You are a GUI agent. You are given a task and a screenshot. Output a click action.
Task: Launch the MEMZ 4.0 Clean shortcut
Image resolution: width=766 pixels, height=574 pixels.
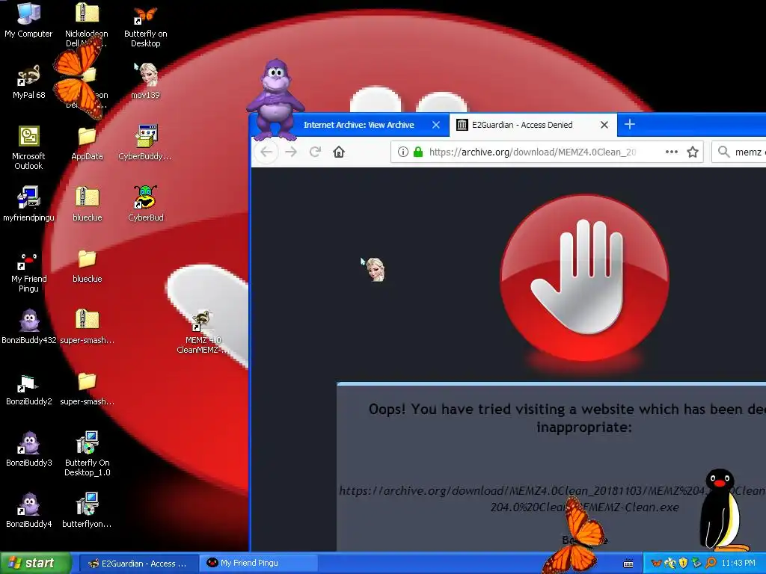(200, 332)
